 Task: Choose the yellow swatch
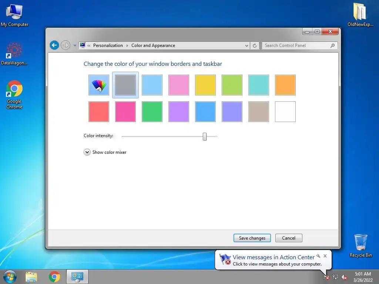pyautogui.click(x=205, y=85)
